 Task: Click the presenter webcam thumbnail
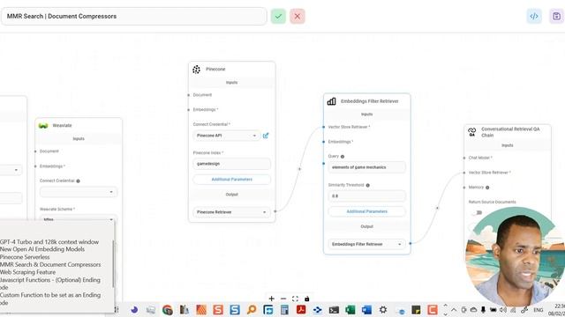(516, 257)
